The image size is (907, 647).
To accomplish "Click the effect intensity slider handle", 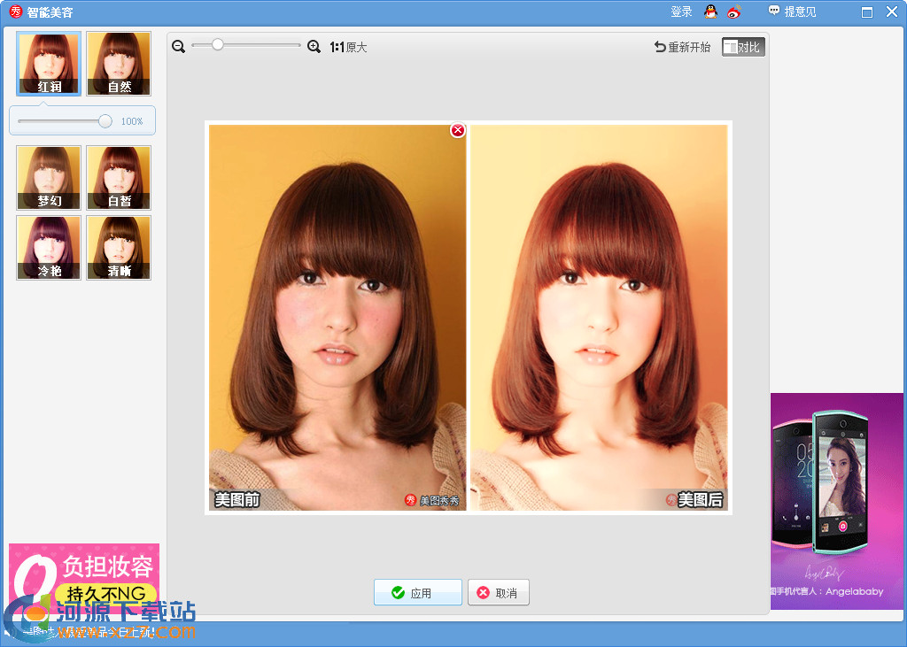I will [105, 121].
